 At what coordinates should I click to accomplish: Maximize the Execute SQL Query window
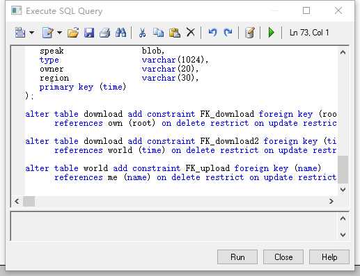pyautogui.click(x=306, y=10)
